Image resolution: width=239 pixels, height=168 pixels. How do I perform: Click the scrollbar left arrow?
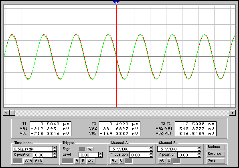6,113
